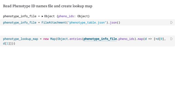This screenshot has height=109, width=175.
Task: Place cursor on Map constructor name
Action: [53, 39]
